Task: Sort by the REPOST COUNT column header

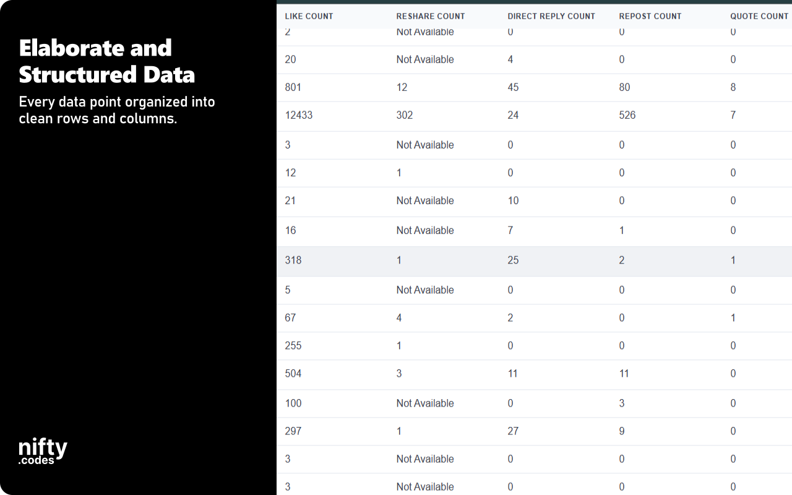Action: 650,16
